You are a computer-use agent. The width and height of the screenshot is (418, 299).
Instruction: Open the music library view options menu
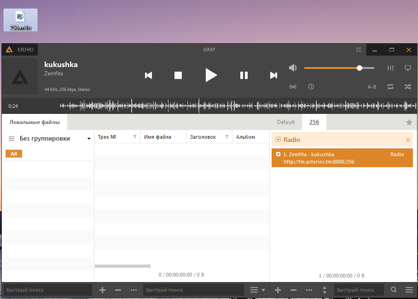coord(257,290)
